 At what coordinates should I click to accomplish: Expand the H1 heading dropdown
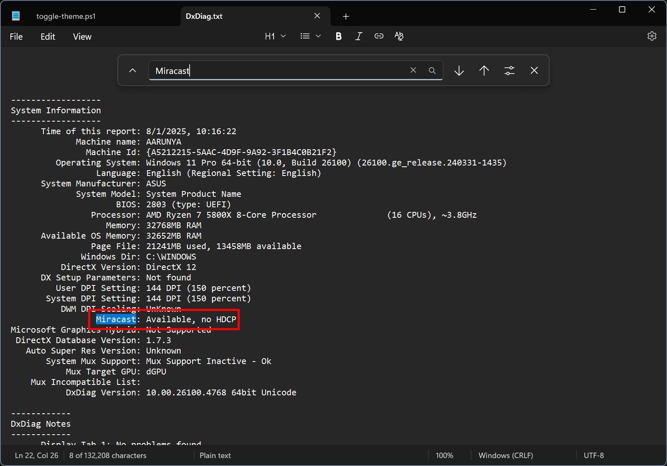click(x=275, y=36)
